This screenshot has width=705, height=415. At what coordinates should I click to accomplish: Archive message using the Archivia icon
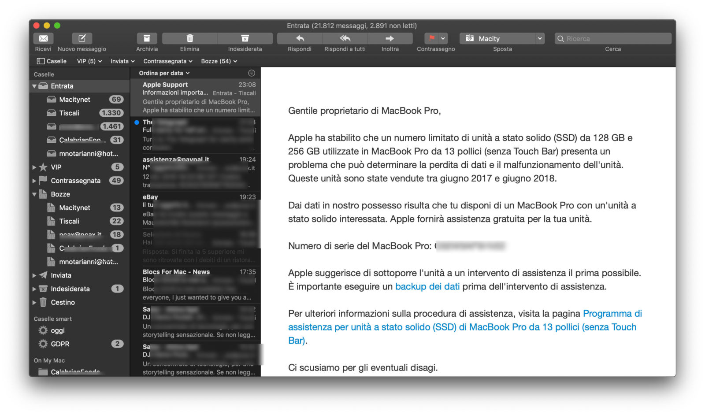click(x=147, y=38)
